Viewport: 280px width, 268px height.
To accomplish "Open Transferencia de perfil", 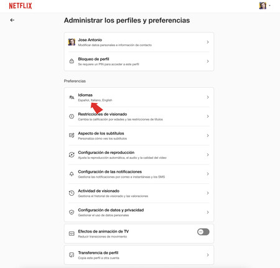I will point(139,255).
